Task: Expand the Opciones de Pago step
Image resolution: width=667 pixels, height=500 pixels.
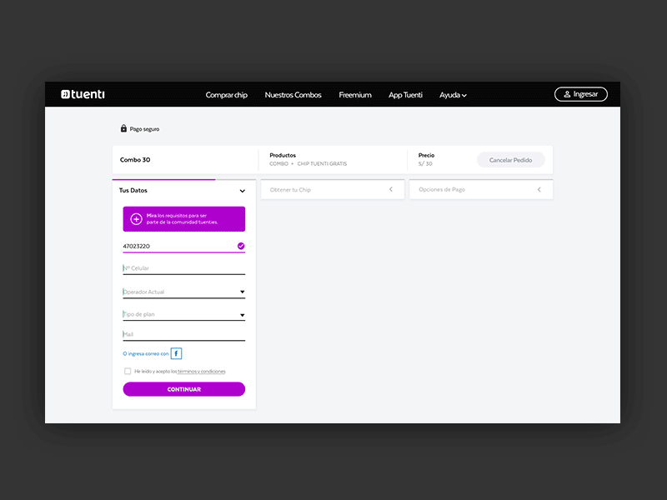Action: tap(538, 189)
